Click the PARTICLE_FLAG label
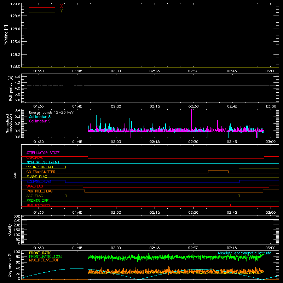This screenshot has height=283, width=283. click(40, 191)
